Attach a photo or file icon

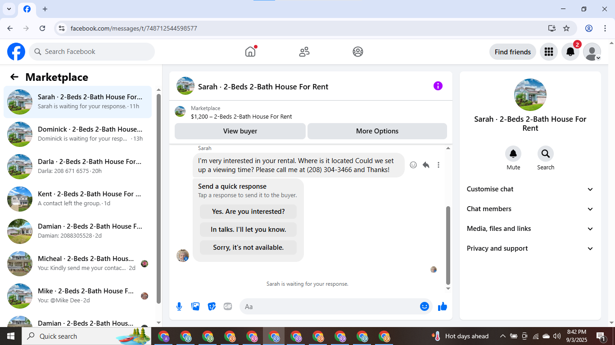pos(195,306)
